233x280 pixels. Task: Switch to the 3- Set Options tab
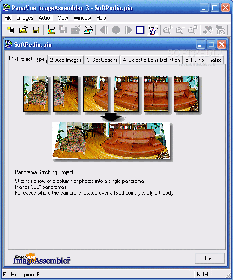[x=102, y=60]
